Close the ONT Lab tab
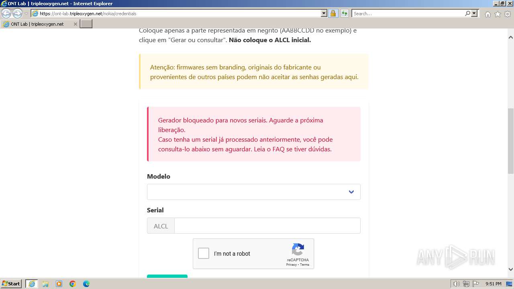The image size is (514, 289). click(75, 24)
